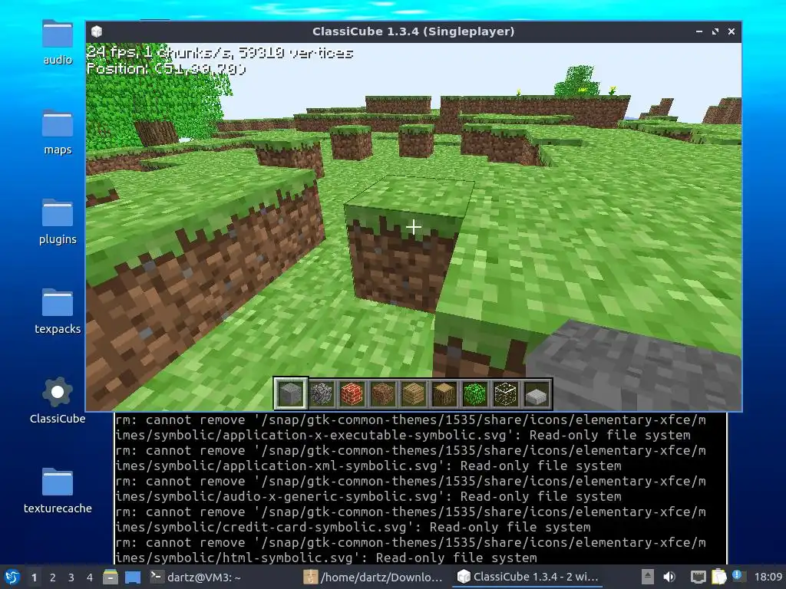Open the volume control in the tray
The width and height of the screenshot is (786, 589).
(x=669, y=577)
